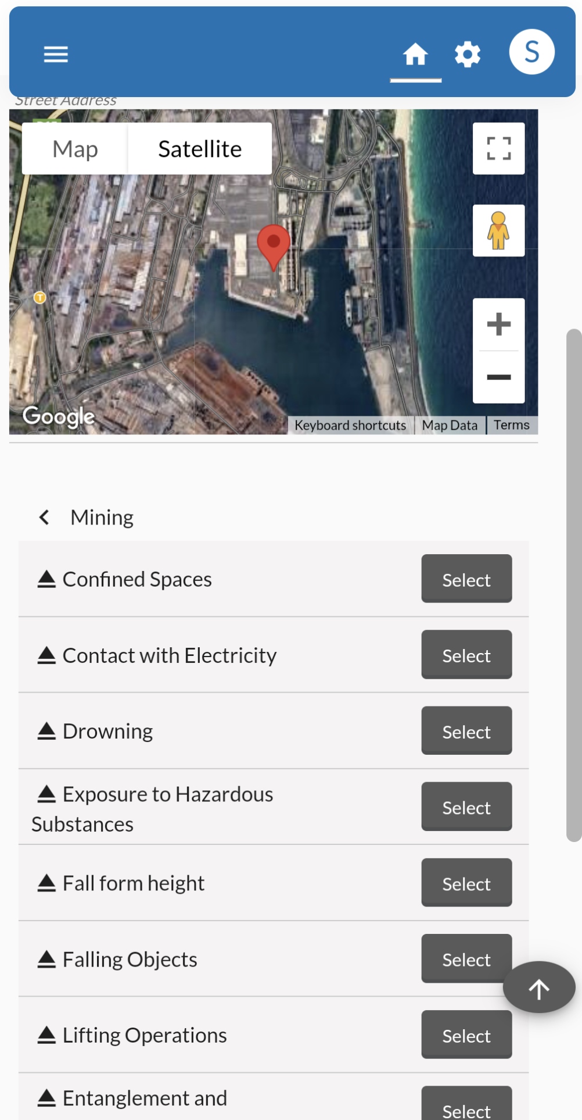Toggle fullscreen view of the map

click(x=498, y=148)
